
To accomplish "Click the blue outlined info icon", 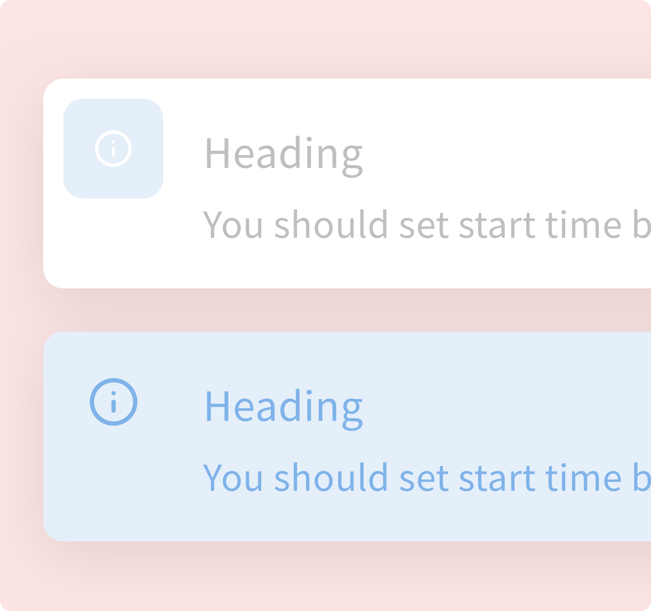I will pos(113,402).
